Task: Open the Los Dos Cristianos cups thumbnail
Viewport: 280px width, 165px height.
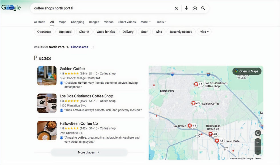Action: coord(47,103)
